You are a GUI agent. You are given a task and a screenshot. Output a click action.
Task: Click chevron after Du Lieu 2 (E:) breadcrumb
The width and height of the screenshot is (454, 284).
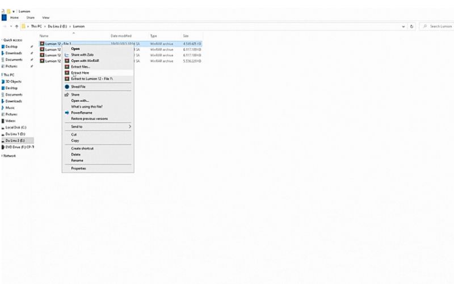[70, 26]
